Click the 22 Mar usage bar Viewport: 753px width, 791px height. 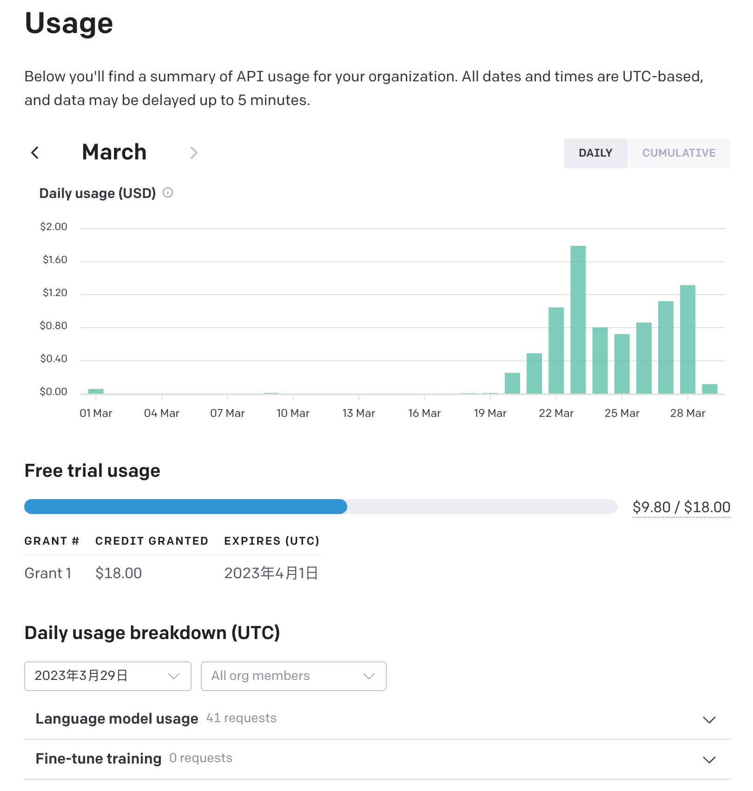tap(556, 350)
